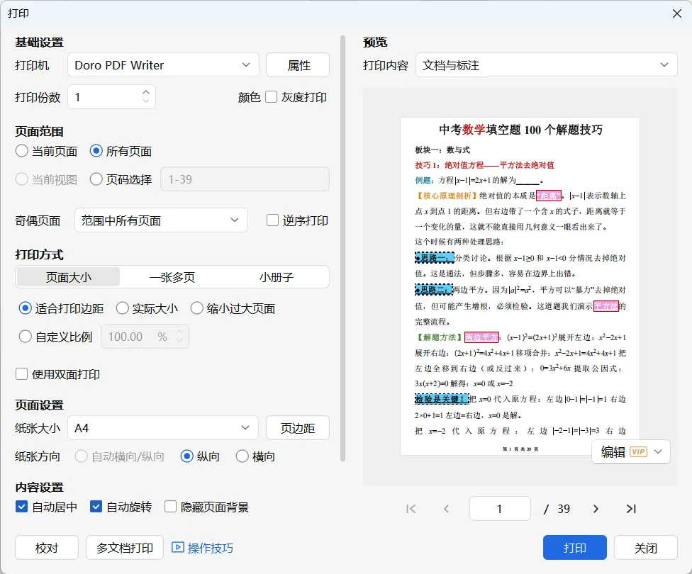Click the 打印份数 number field
The width and height of the screenshot is (692, 574).
111,96
